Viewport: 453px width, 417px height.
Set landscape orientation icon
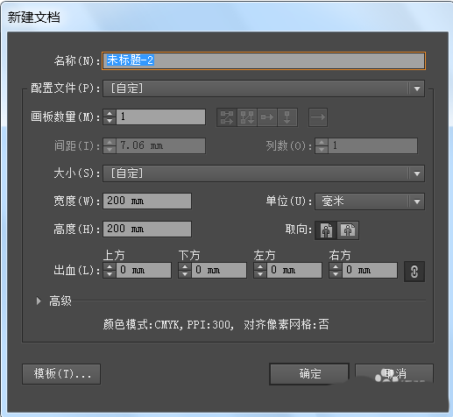click(348, 230)
